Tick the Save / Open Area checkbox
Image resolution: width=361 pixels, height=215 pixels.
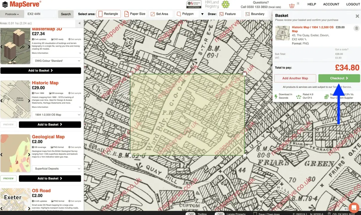[x=255, y=214]
